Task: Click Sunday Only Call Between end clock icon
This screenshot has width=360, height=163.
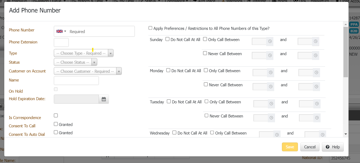Action: (315, 41)
